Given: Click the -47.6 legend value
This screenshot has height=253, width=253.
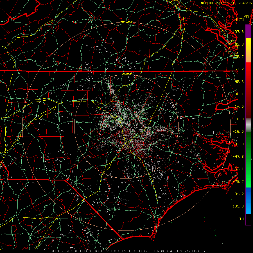Looking at the screenshot, I should (238, 157).
